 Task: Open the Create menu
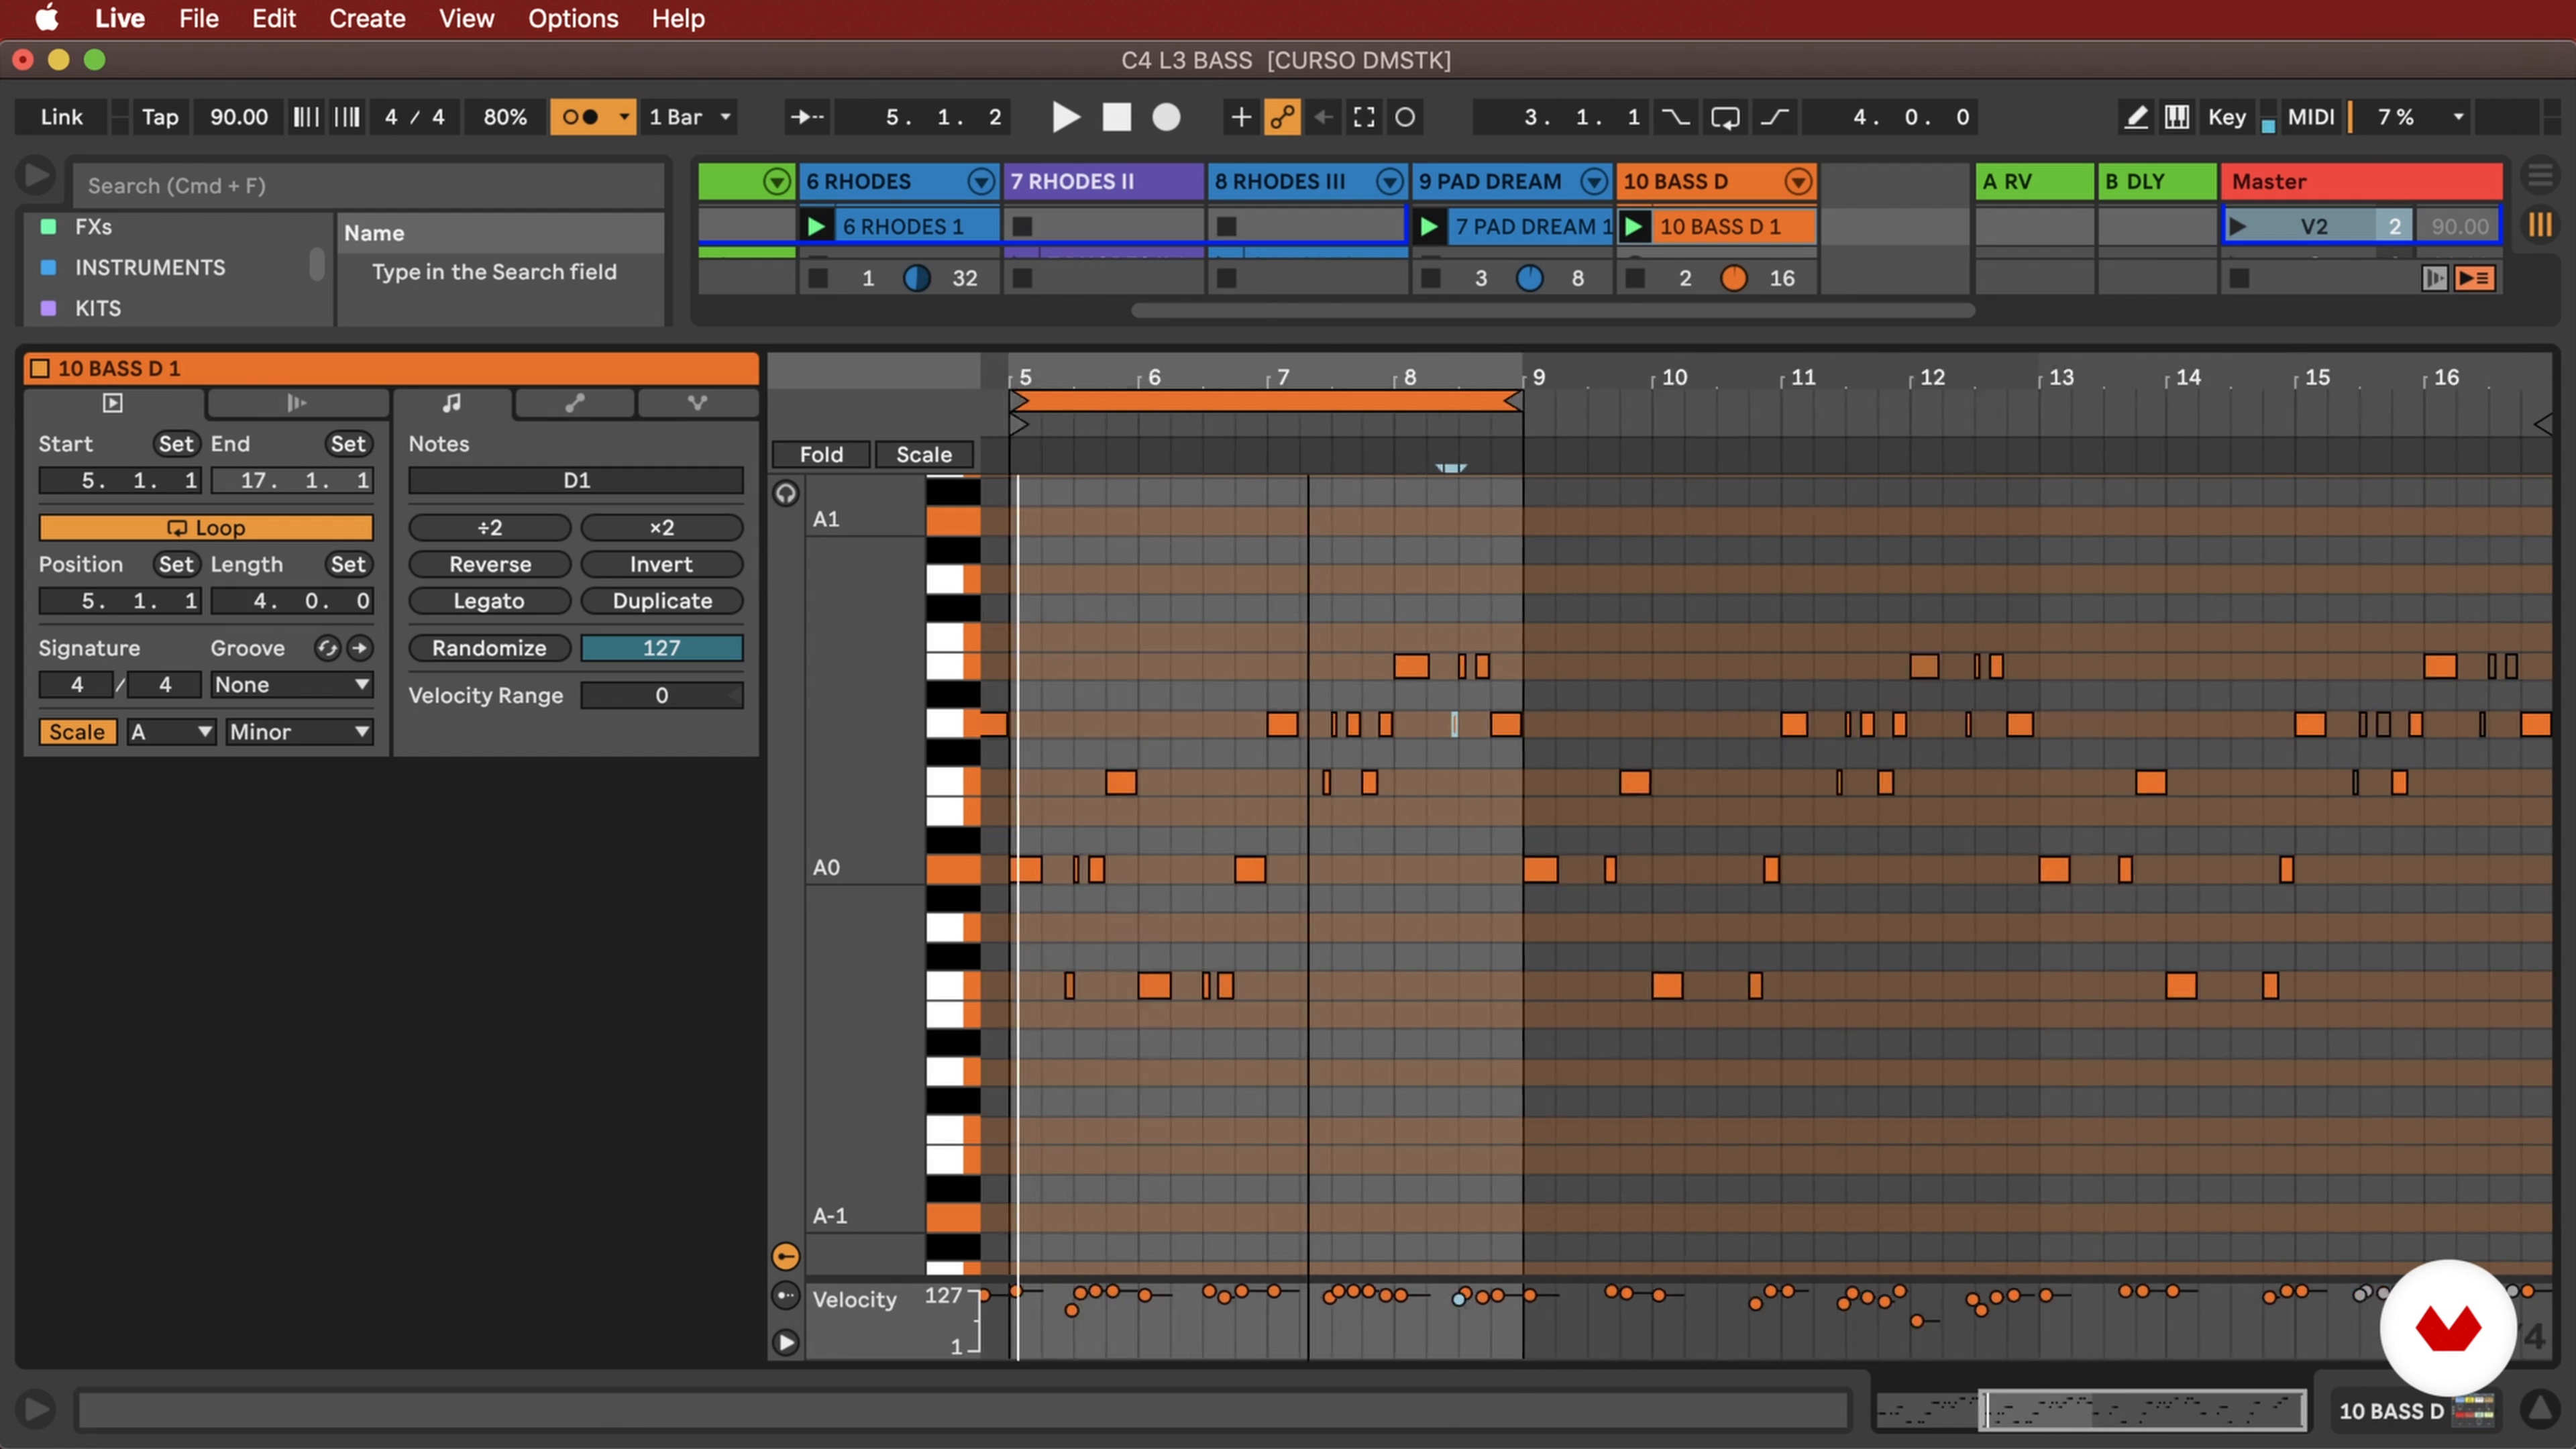pyautogui.click(x=367, y=18)
